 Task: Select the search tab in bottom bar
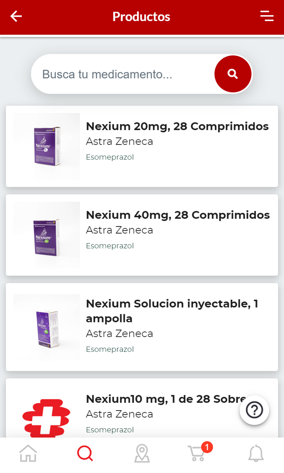[85, 453]
